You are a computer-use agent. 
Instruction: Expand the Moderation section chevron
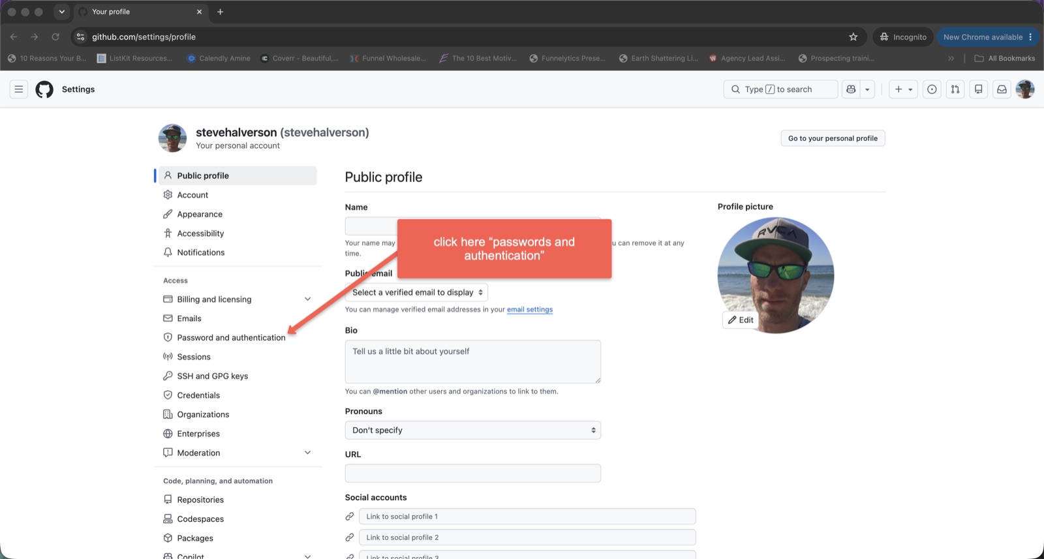coord(307,453)
